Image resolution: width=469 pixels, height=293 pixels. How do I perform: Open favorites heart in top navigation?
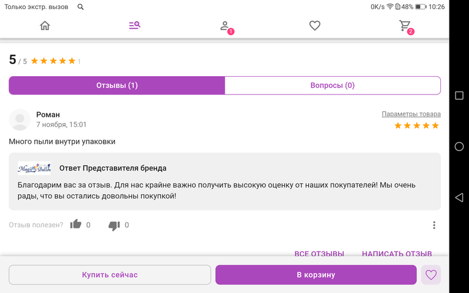click(x=314, y=26)
